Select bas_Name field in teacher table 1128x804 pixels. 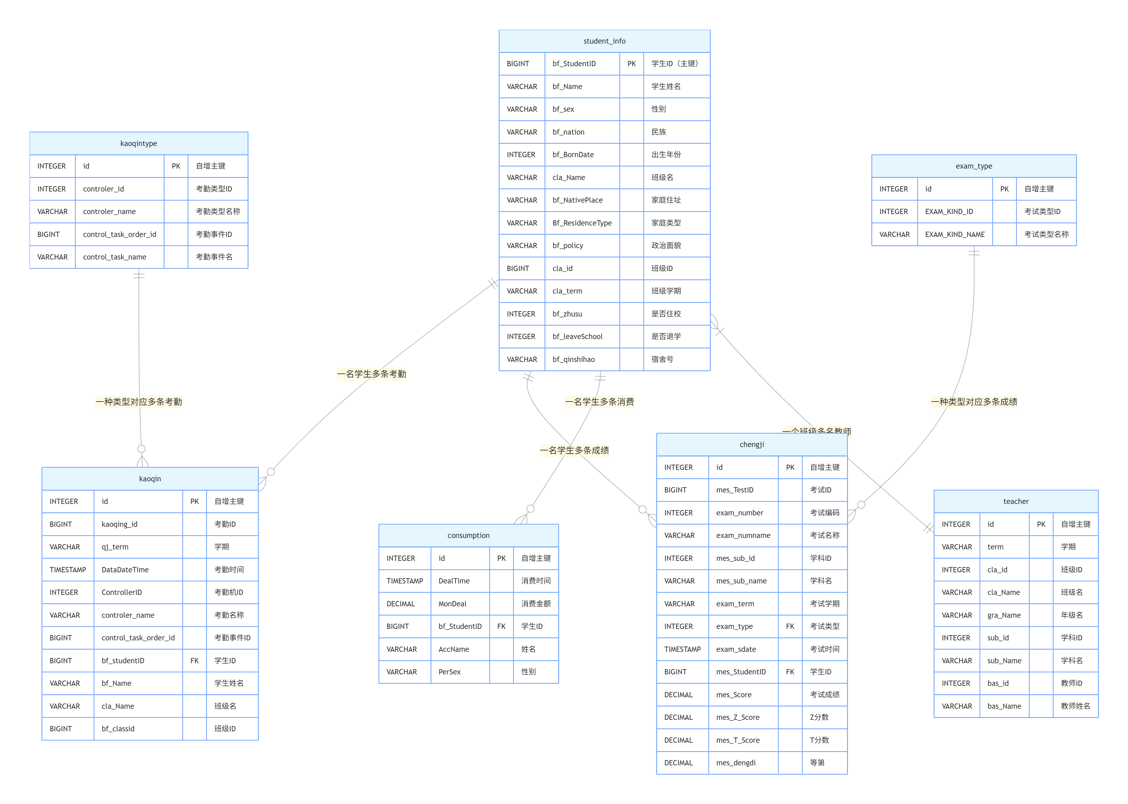pyautogui.click(x=1004, y=707)
